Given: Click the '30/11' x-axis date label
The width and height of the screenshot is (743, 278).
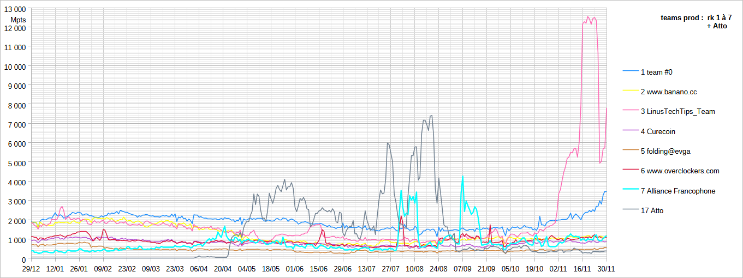Looking at the screenshot, I should coord(606,269).
